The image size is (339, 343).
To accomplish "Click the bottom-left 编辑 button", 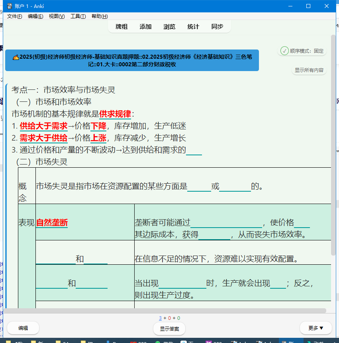I will [23, 328].
